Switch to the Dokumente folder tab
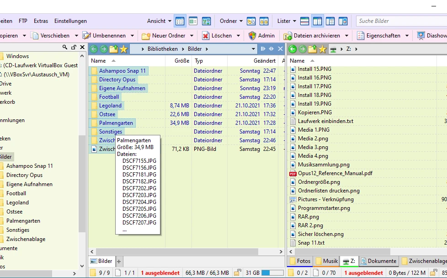The image size is (447, 278). (378, 261)
